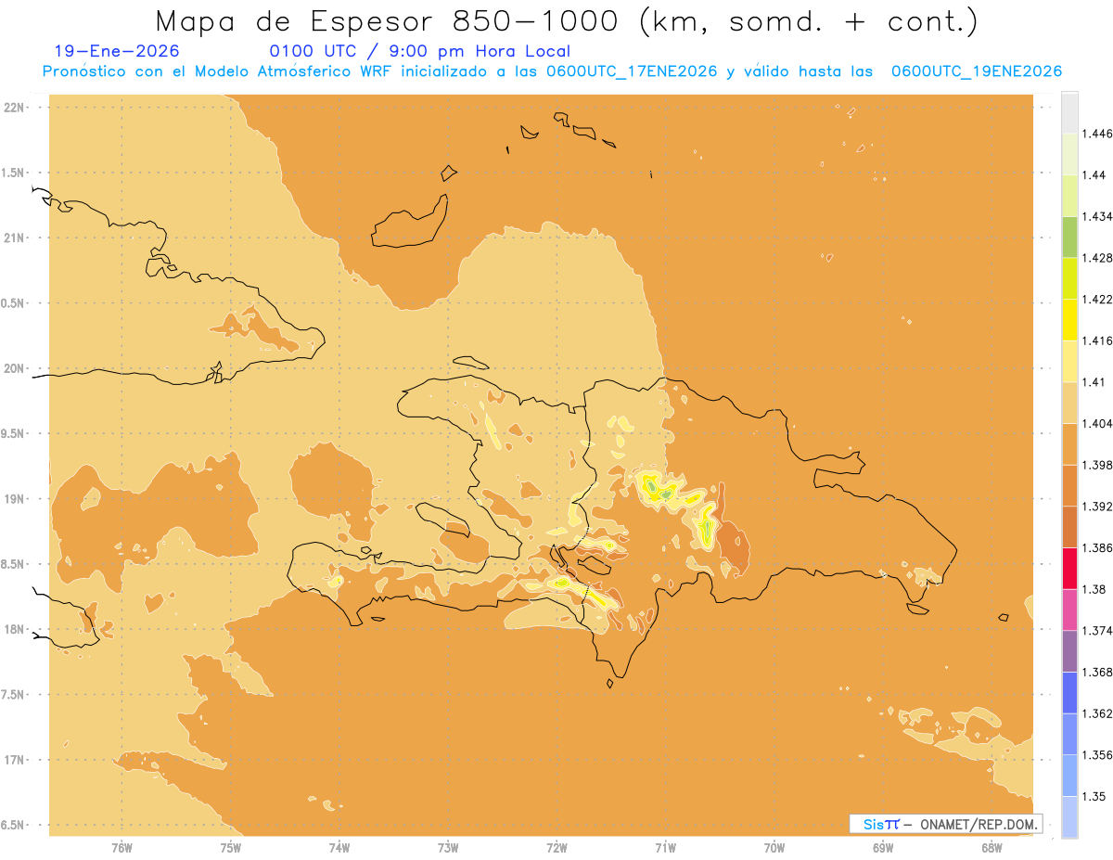The width and height of the screenshot is (1113, 860).
Task: Click the '72W' longitude axis label
Action: click(x=556, y=847)
